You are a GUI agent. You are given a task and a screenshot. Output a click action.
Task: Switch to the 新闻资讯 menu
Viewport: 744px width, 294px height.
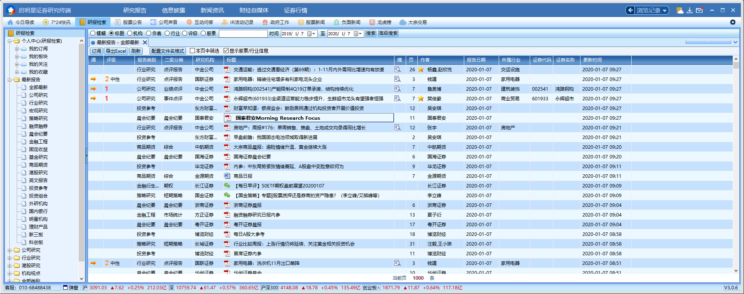tap(212, 10)
